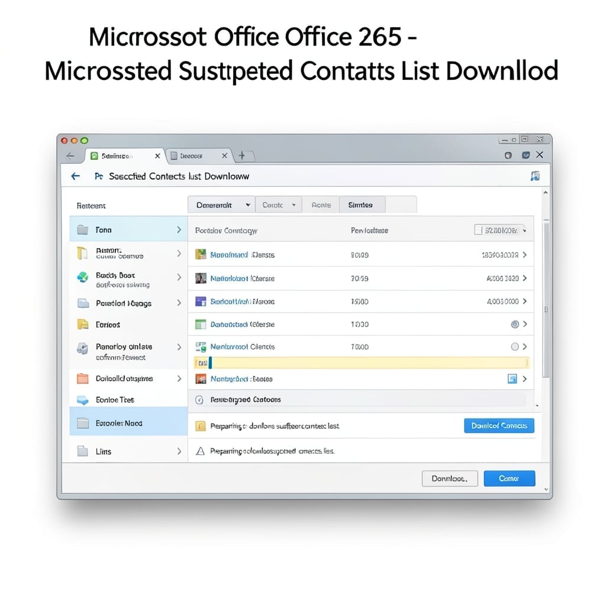Open the header dropdown arrow at far right

coord(524,231)
